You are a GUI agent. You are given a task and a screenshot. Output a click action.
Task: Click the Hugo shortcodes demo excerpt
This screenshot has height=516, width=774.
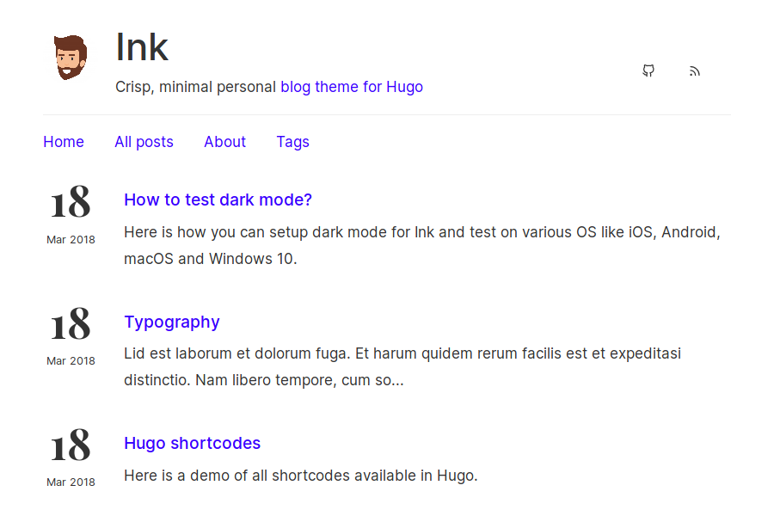[x=300, y=476]
